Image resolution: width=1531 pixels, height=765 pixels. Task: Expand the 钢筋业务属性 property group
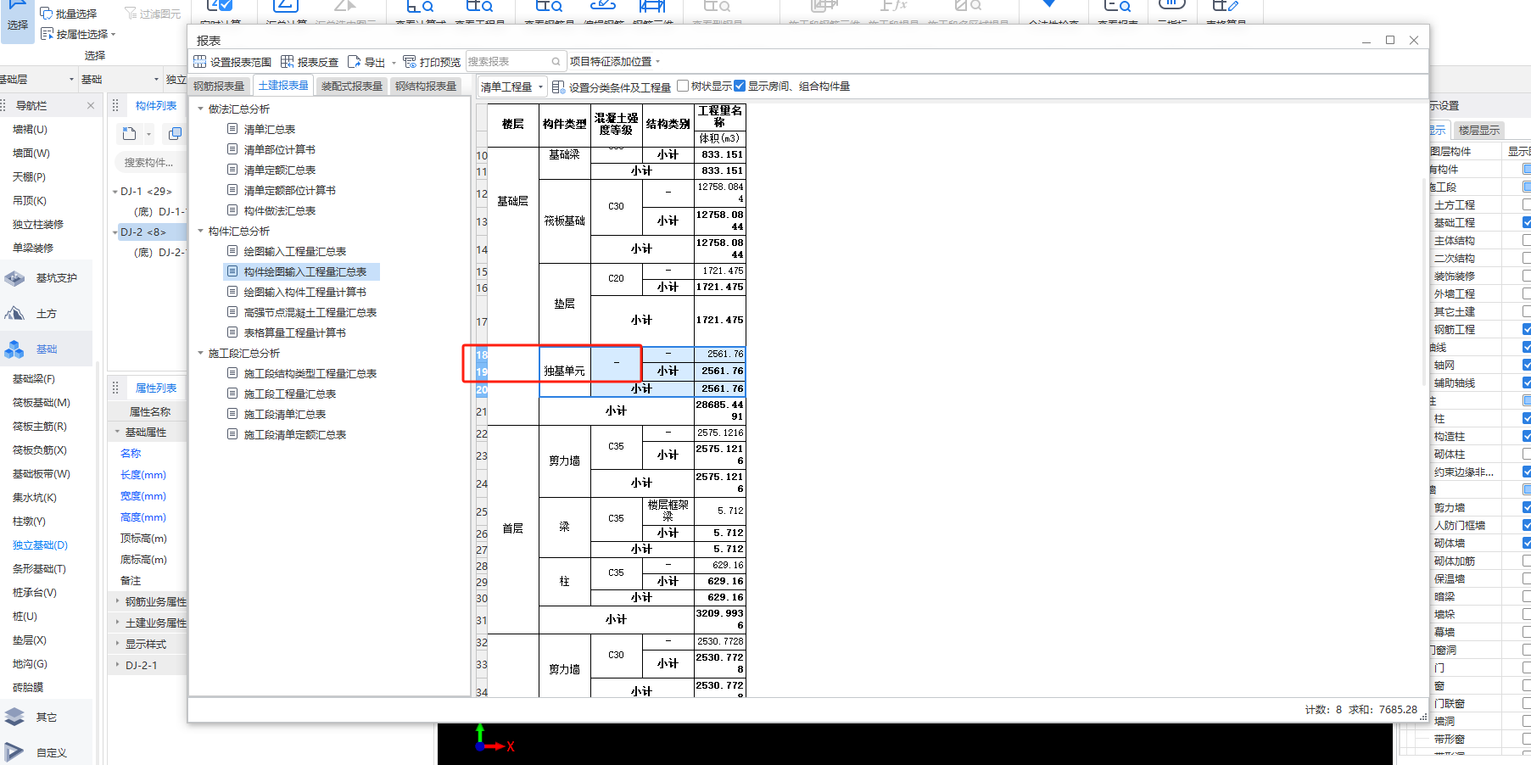point(118,601)
